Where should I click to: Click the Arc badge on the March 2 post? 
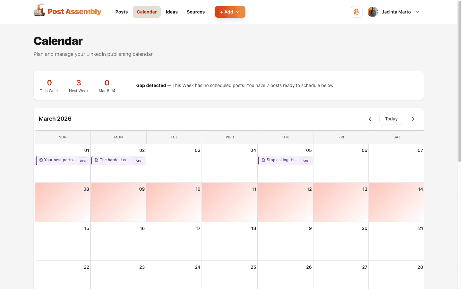coord(138,161)
